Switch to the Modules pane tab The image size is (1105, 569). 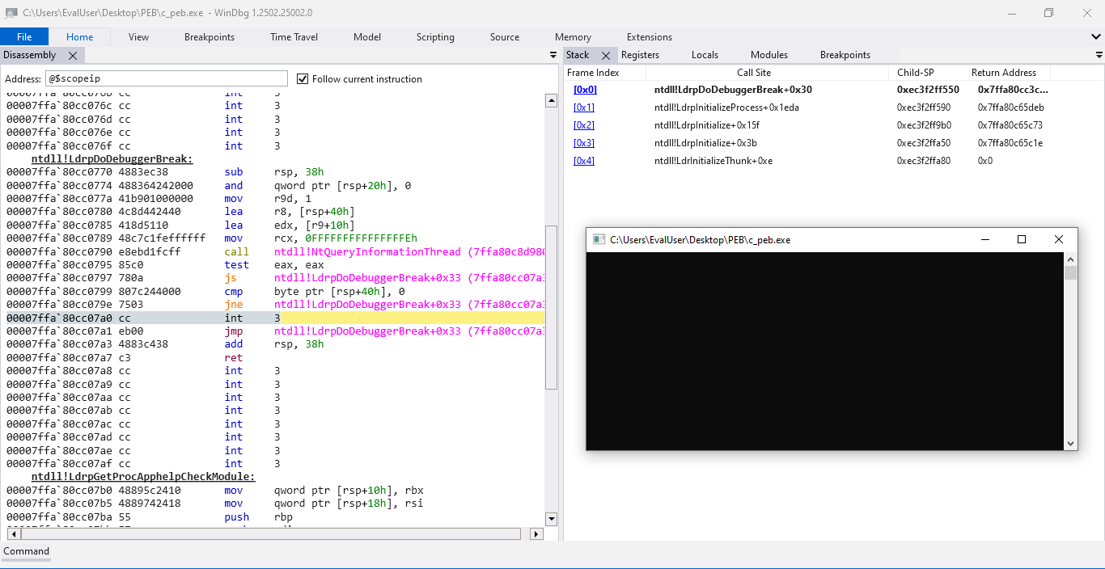coord(769,55)
